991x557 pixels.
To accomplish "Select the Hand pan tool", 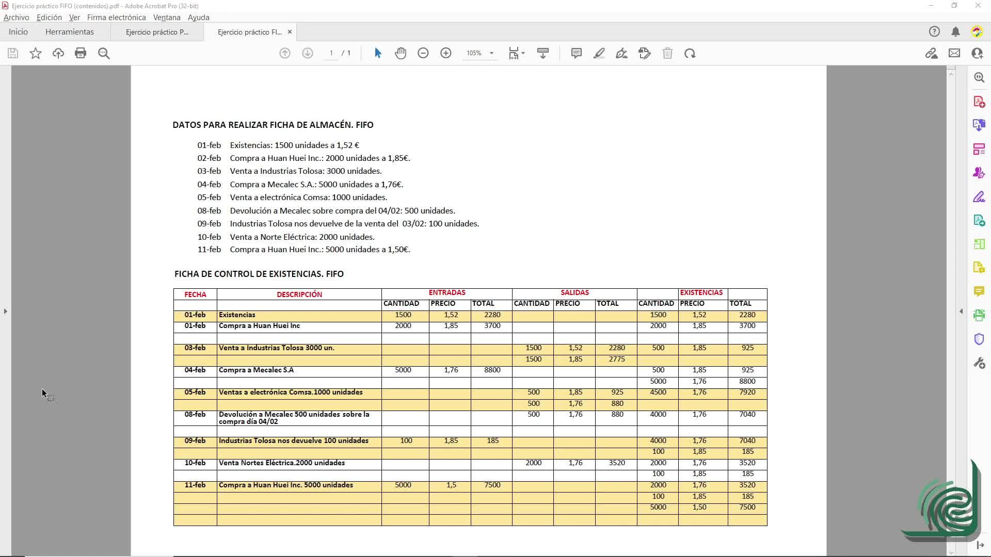I will click(x=401, y=53).
